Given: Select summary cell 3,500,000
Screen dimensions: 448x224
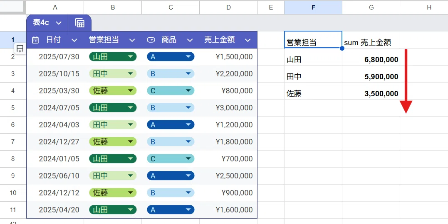Looking at the screenshot, I should coord(371,90).
